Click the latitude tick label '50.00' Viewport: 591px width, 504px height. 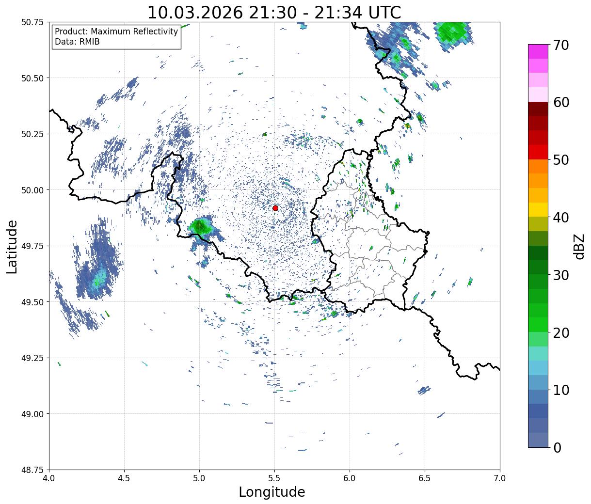pyautogui.click(x=32, y=190)
